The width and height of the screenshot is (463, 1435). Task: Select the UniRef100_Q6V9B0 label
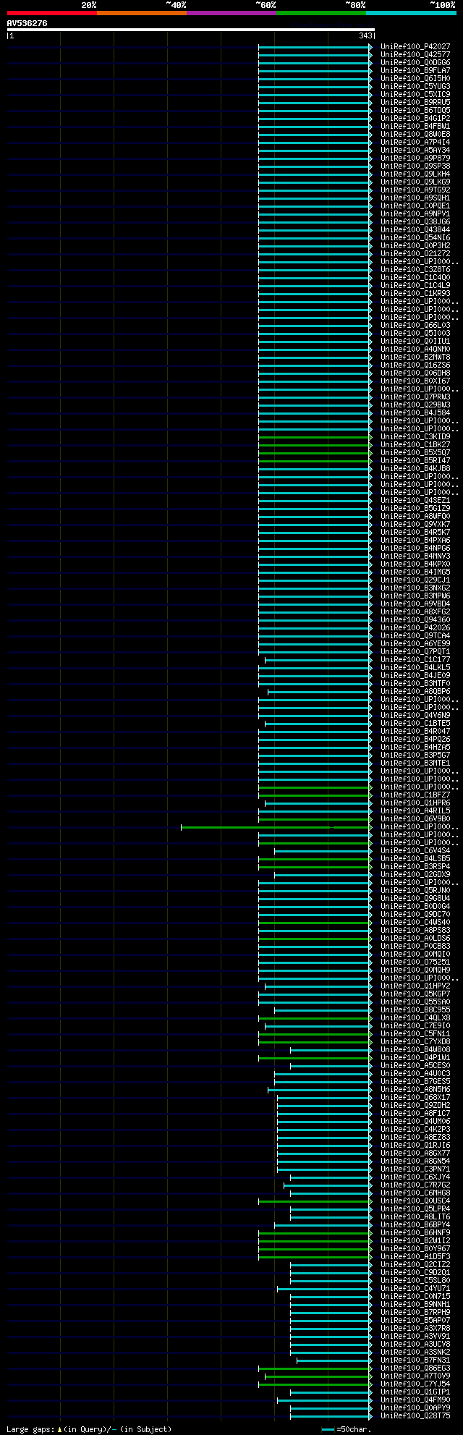pos(415,818)
